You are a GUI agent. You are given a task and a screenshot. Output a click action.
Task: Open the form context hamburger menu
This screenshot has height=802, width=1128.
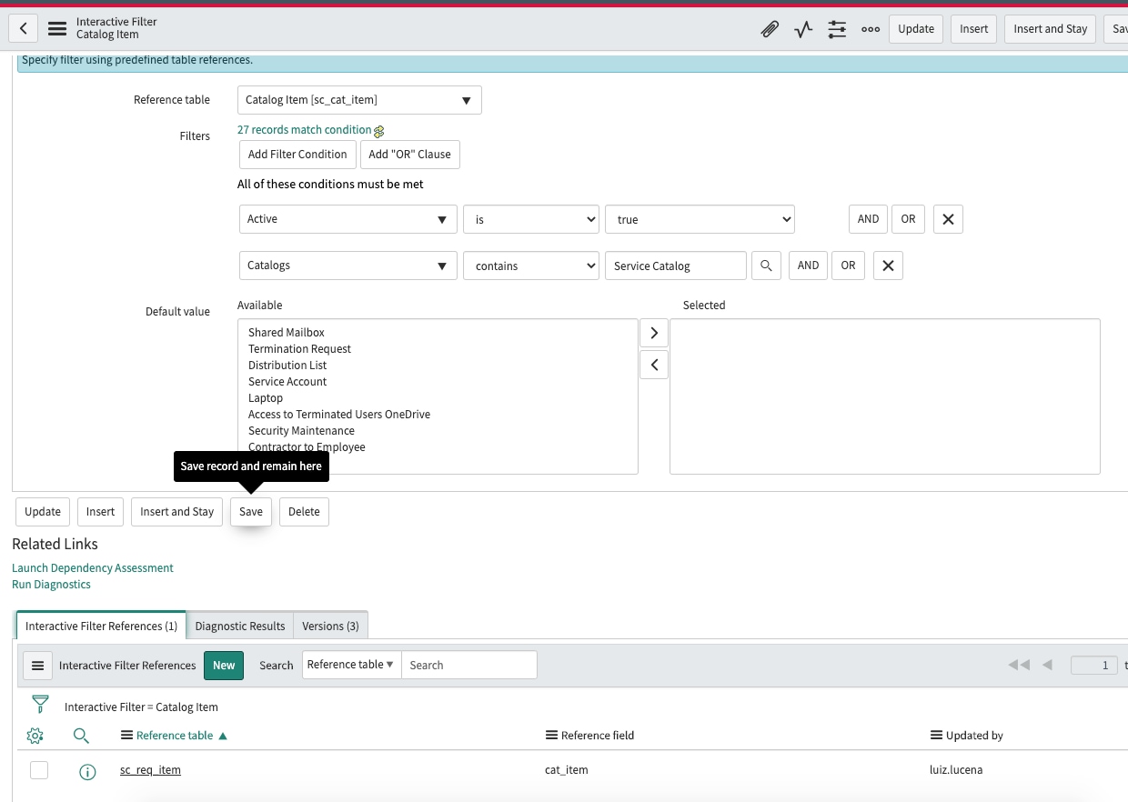pyautogui.click(x=57, y=28)
